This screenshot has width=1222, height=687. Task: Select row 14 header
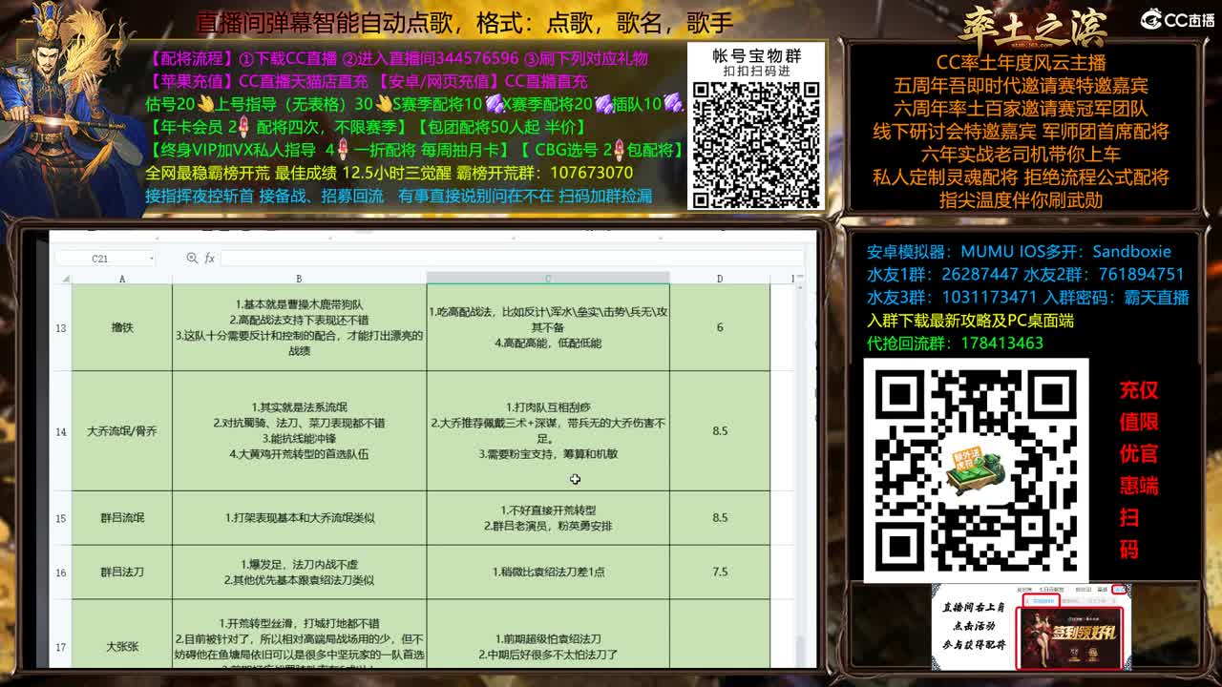tap(61, 431)
